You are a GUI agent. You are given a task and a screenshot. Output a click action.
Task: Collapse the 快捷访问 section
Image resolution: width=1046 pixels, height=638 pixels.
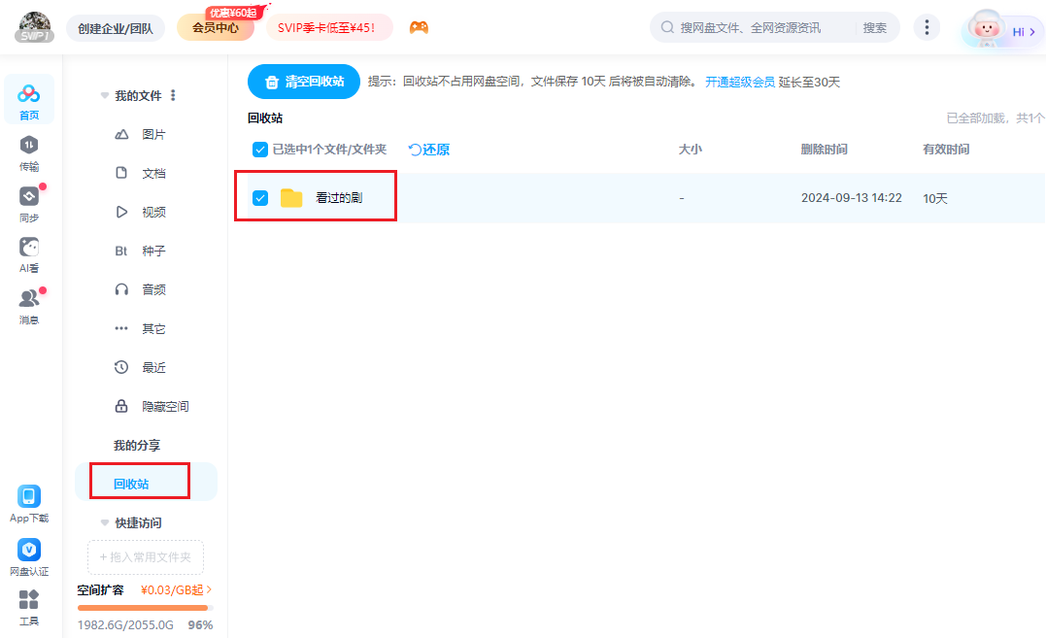click(x=104, y=522)
